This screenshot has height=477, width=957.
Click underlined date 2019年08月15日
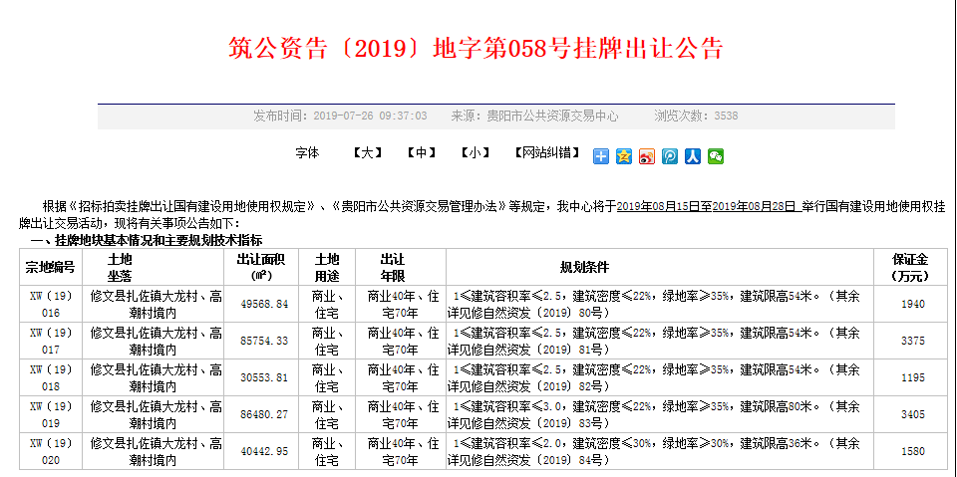point(657,206)
